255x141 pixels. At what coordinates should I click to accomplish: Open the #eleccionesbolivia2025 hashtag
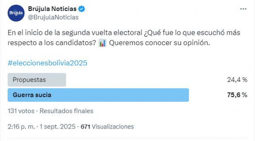tap(47, 63)
